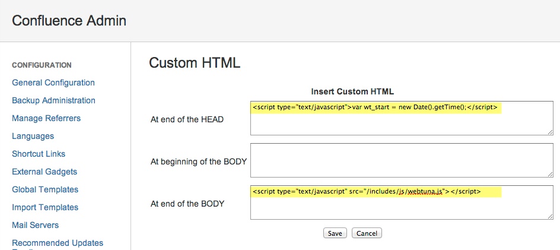
Task: Open General Configuration settings
Action: coord(53,83)
